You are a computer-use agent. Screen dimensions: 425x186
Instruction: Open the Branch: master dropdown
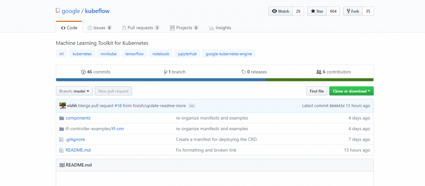click(74, 91)
